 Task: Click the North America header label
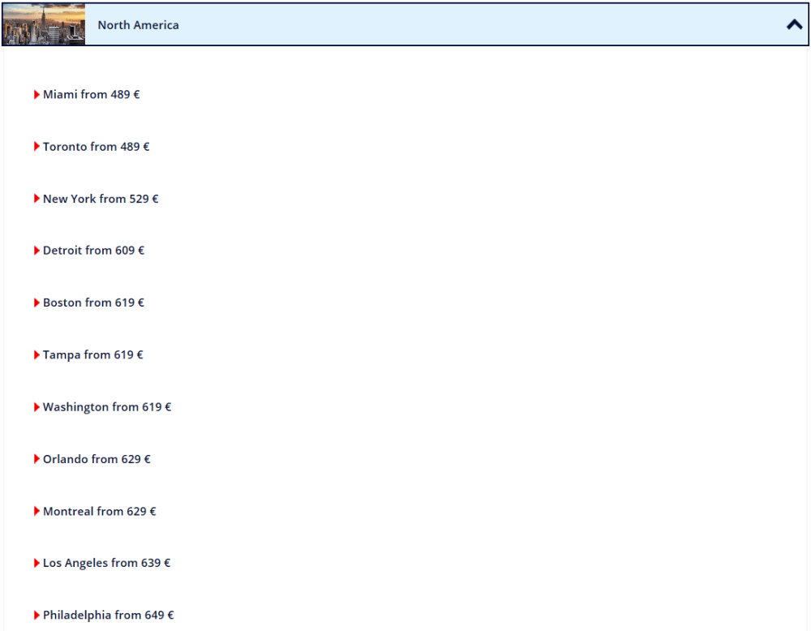pos(138,25)
